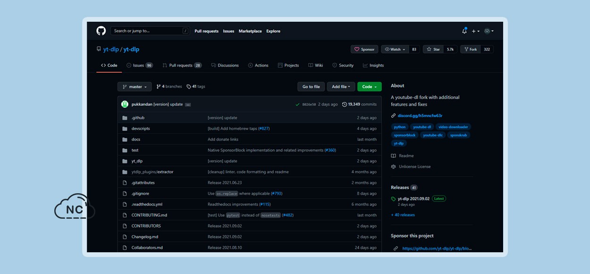Open Pull requests in the top header
The height and width of the screenshot is (274, 590).
click(x=207, y=31)
